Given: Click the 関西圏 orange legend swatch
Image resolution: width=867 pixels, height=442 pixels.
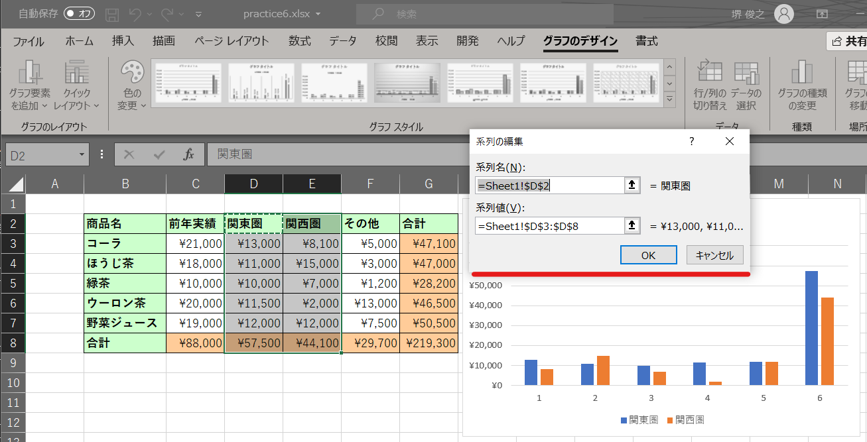Looking at the screenshot, I should (x=670, y=420).
